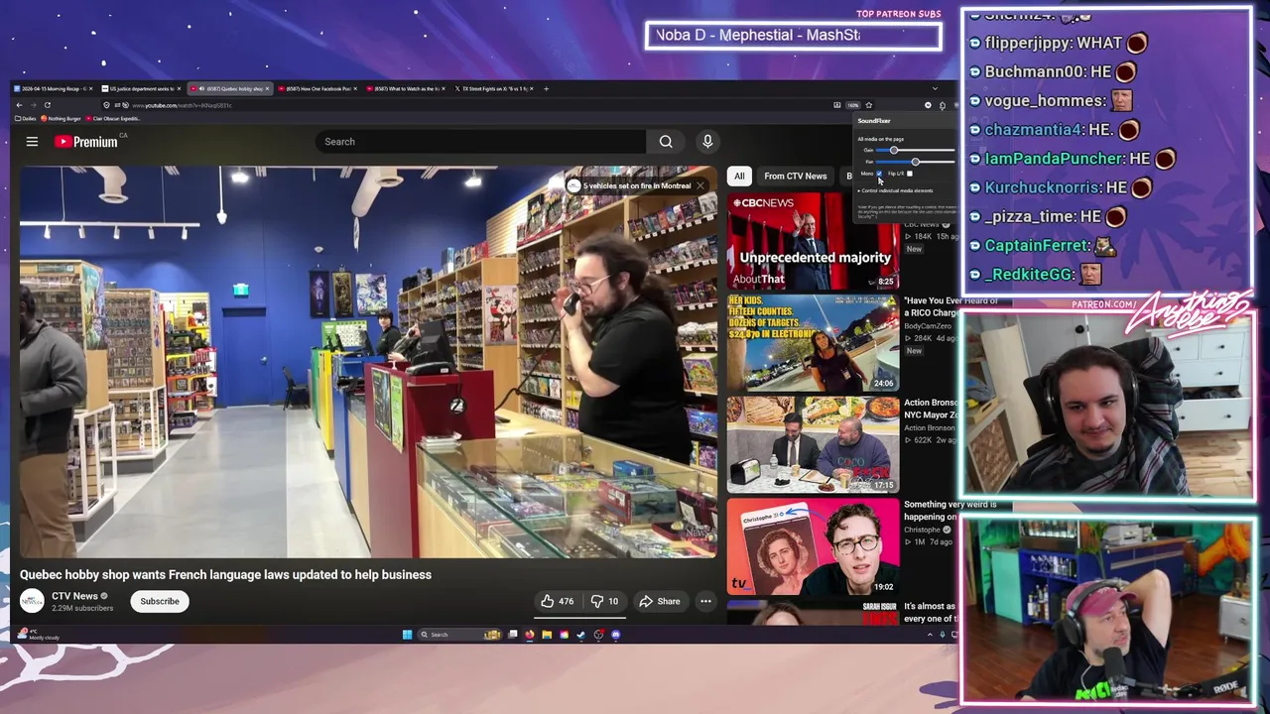Image resolution: width=1270 pixels, height=714 pixels.
Task: Click the video player frame
Action: 368,362
